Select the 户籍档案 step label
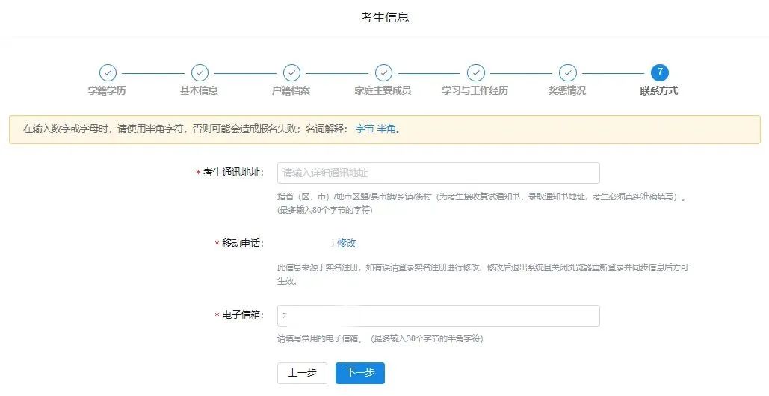This screenshot has height=396, width=769. point(291,90)
